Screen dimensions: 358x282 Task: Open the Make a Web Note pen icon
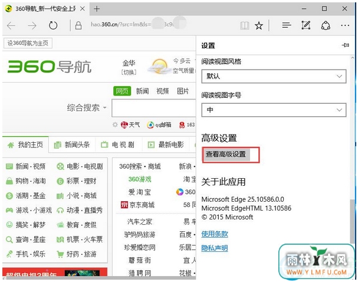[x=306, y=25]
